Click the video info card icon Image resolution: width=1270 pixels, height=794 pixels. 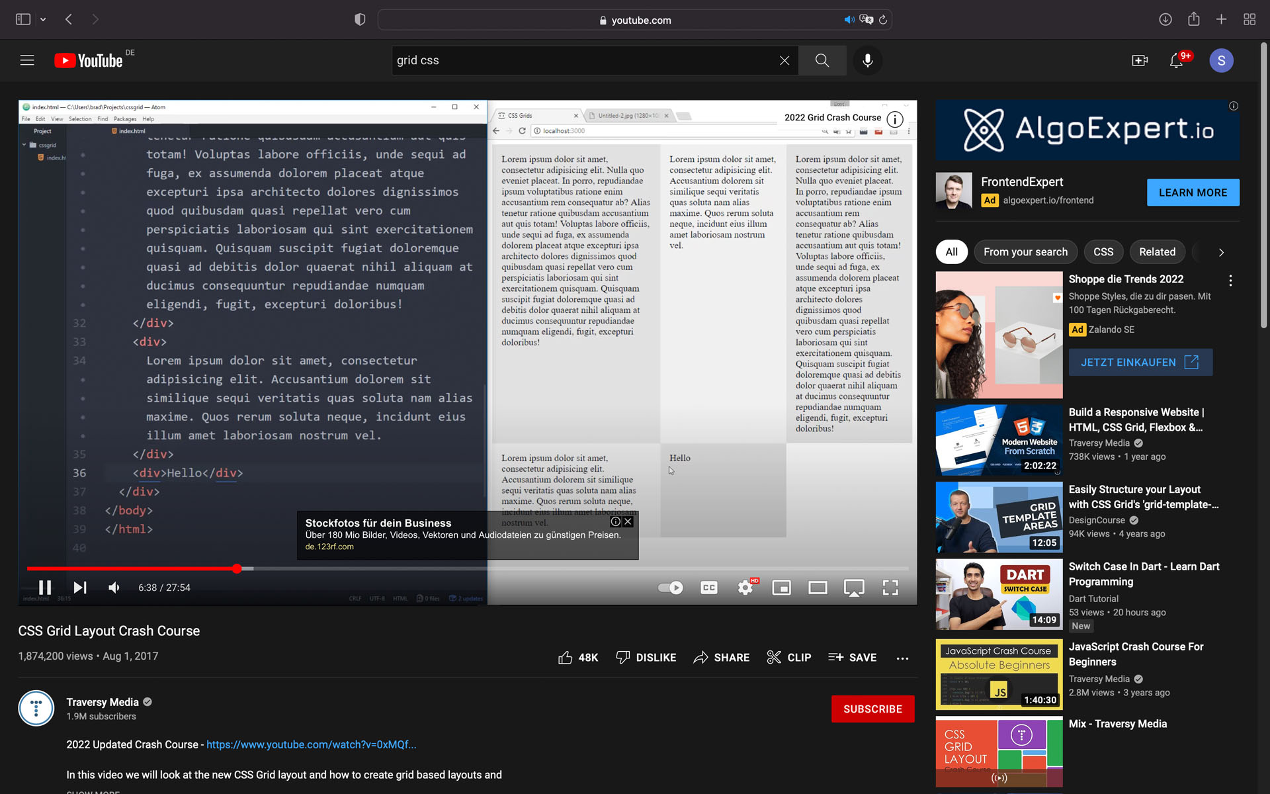click(x=895, y=119)
